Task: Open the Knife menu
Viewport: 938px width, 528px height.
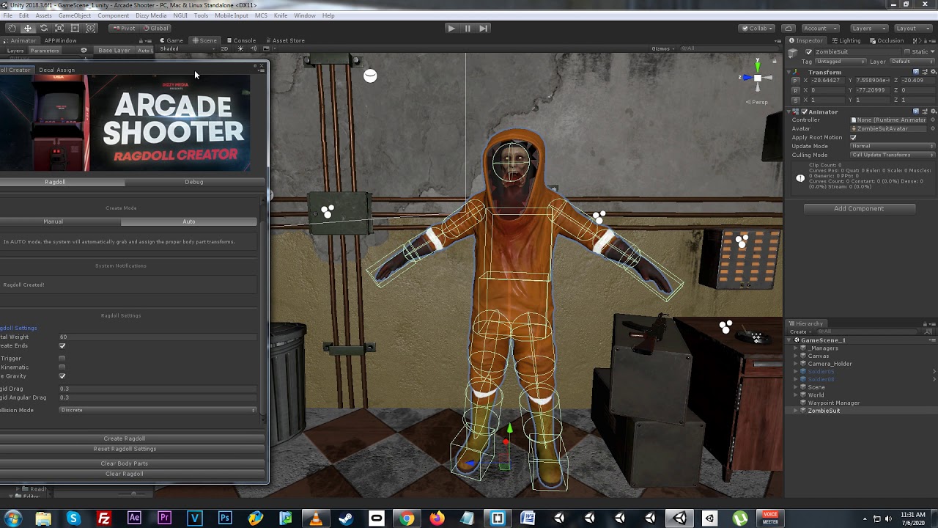Action: [281, 15]
